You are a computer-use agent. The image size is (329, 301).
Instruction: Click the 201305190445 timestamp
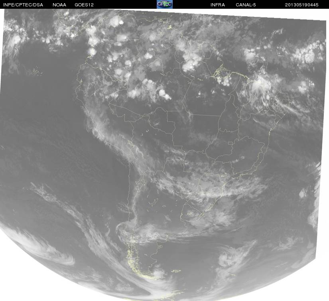tap(302, 5)
